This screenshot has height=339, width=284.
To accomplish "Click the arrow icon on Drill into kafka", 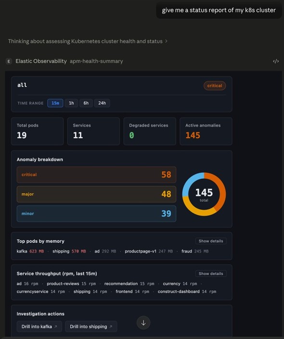I will point(56,326).
